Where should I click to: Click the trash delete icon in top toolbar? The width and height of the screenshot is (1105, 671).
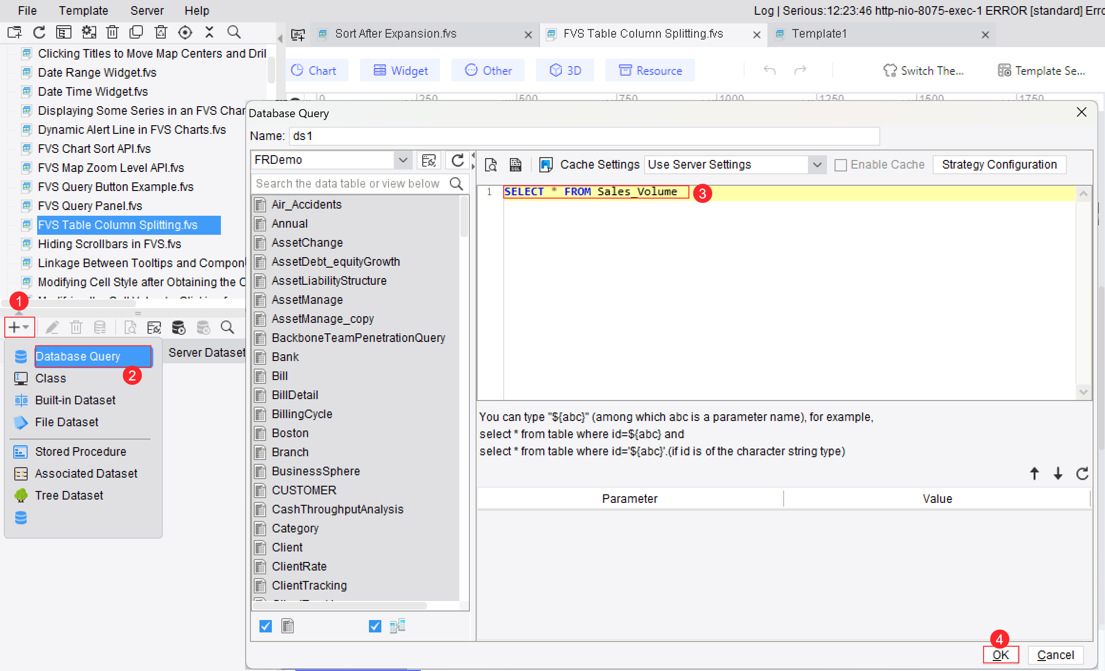click(x=112, y=32)
